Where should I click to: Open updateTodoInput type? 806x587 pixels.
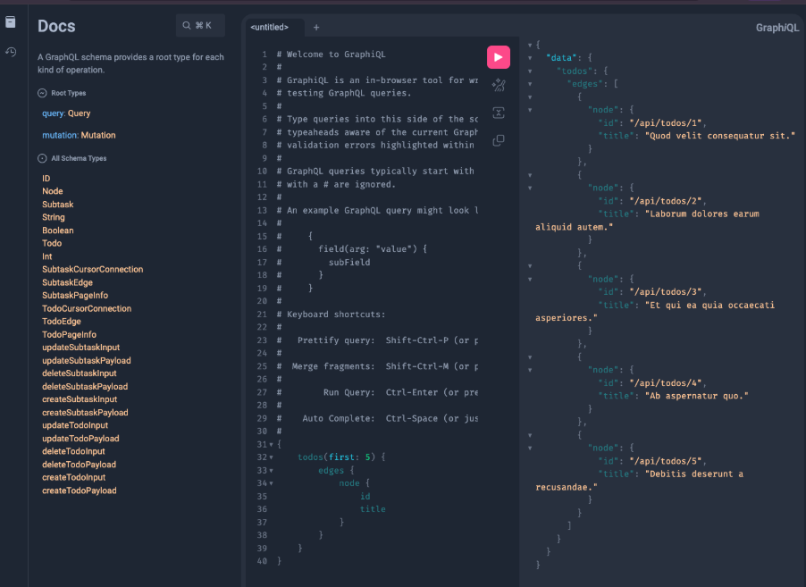(75, 425)
